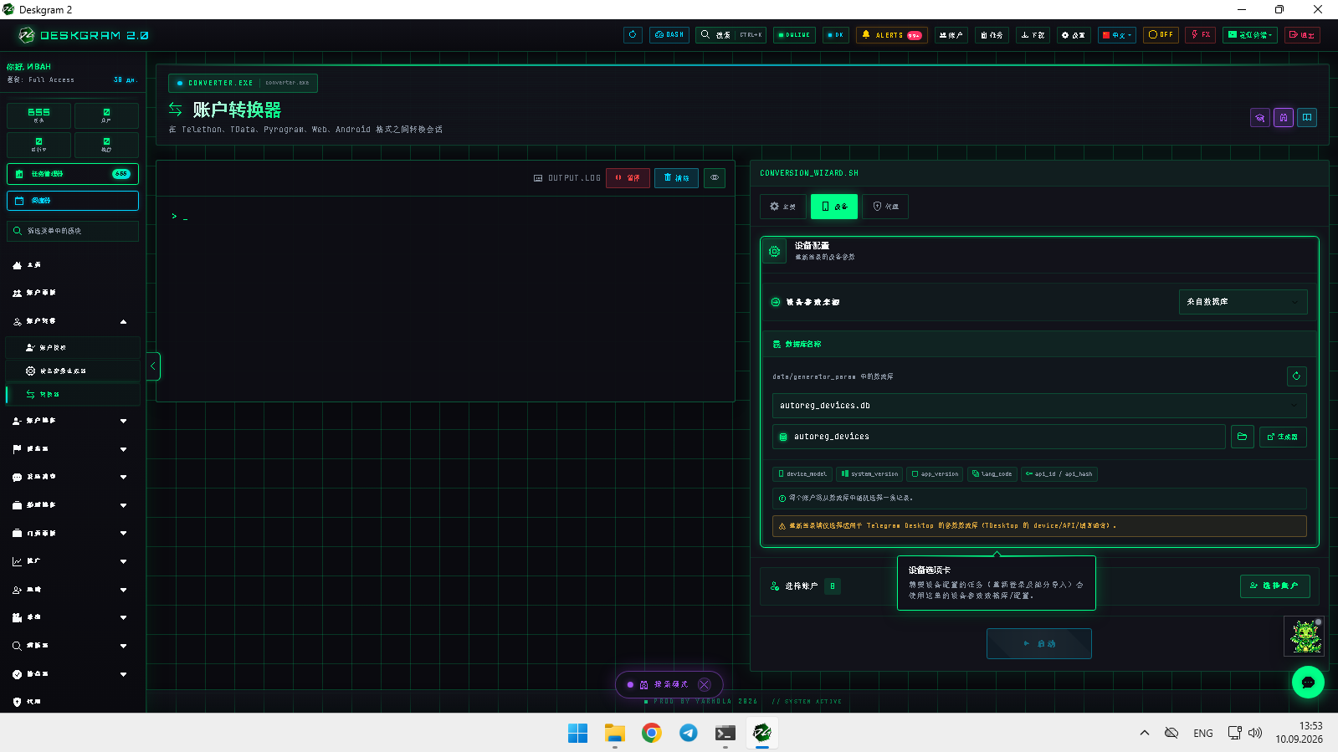Open Telegram from the Windows taskbar
Screen dimensions: 1338x752
click(689, 734)
